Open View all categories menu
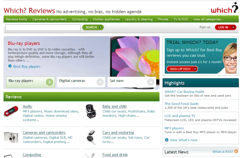Screen dimensions: 243x158 [208, 19]
